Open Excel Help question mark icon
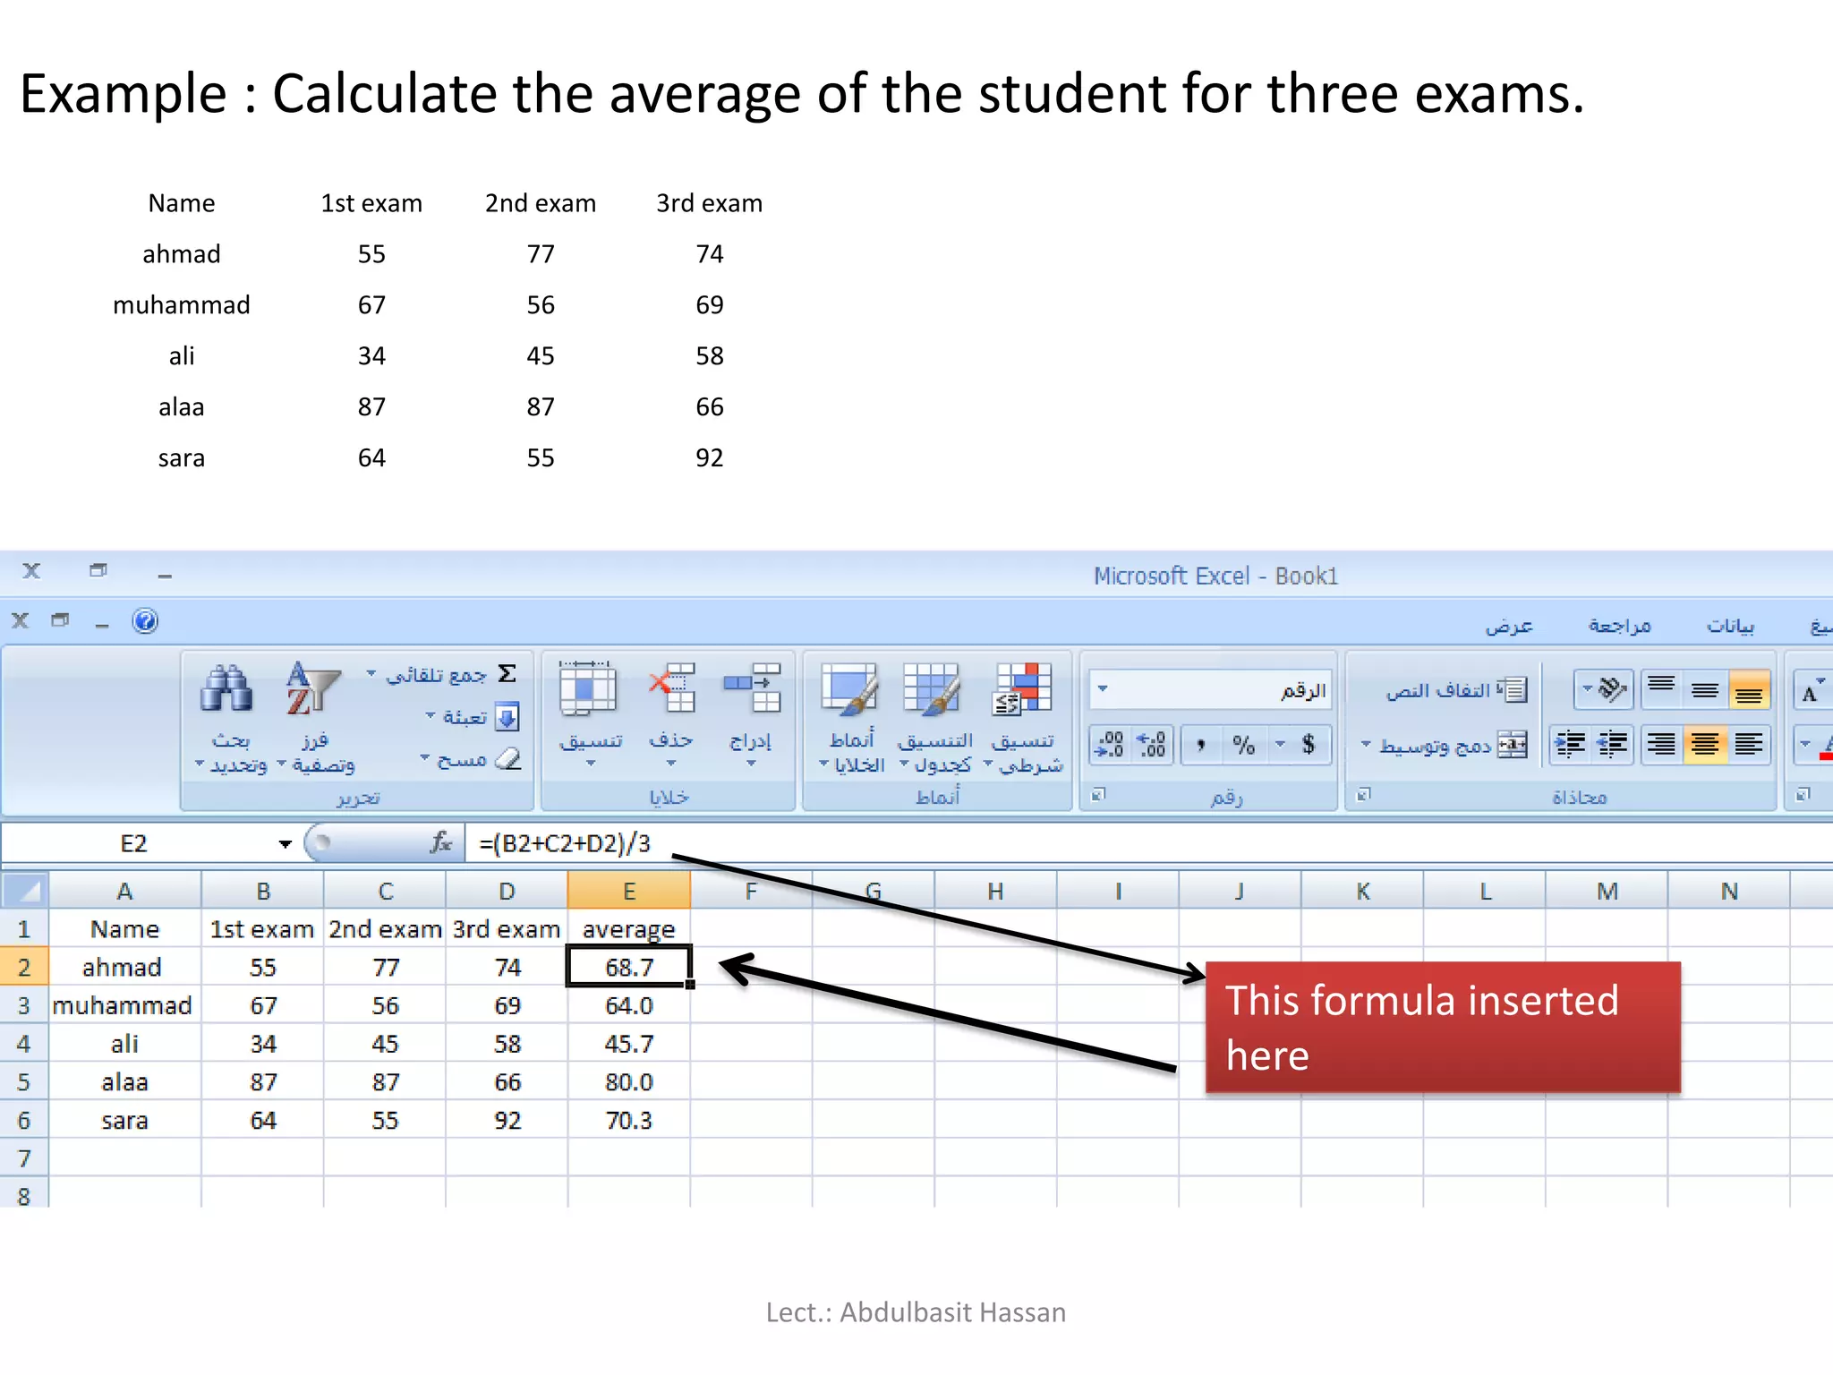The height and width of the screenshot is (1375, 1833). pos(145,620)
